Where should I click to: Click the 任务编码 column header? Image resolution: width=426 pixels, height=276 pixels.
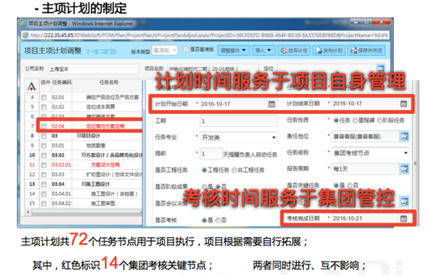[x=62, y=83]
